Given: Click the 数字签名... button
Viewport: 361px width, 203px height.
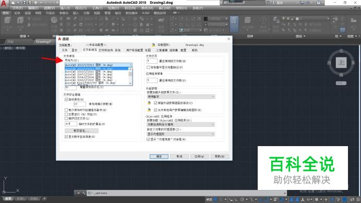Looking at the screenshot, I should [81, 130].
